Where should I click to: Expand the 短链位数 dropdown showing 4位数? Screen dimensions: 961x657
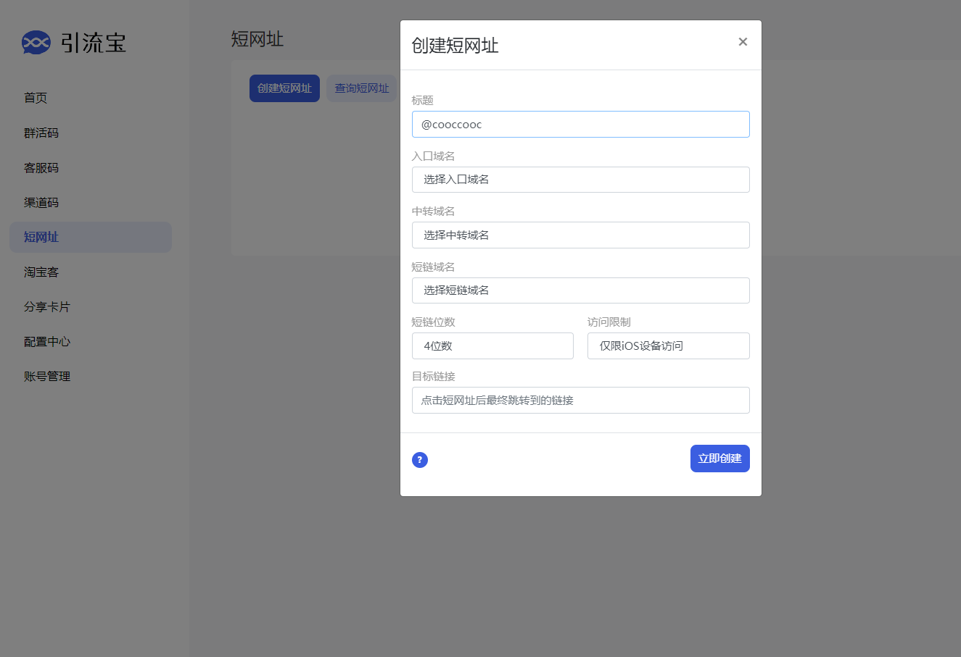(492, 346)
